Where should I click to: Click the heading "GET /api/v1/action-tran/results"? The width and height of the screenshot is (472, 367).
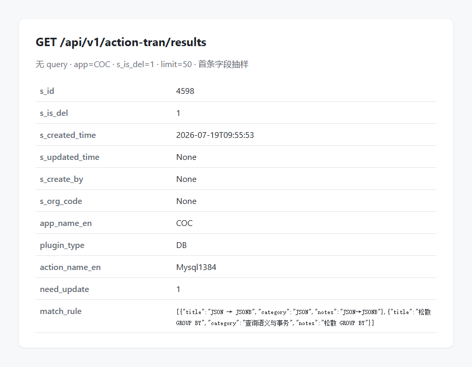pyautogui.click(x=121, y=42)
